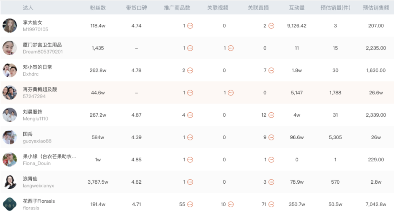Open 国岳's avatar photo

[x=9, y=137]
